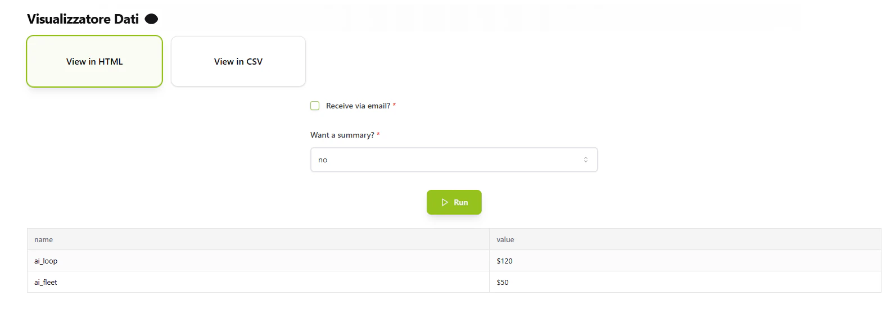Click the chevron icon on the summary selector
Image resolution: width=895 pixels, height=327 pixels.
click(x=586, y=159)
